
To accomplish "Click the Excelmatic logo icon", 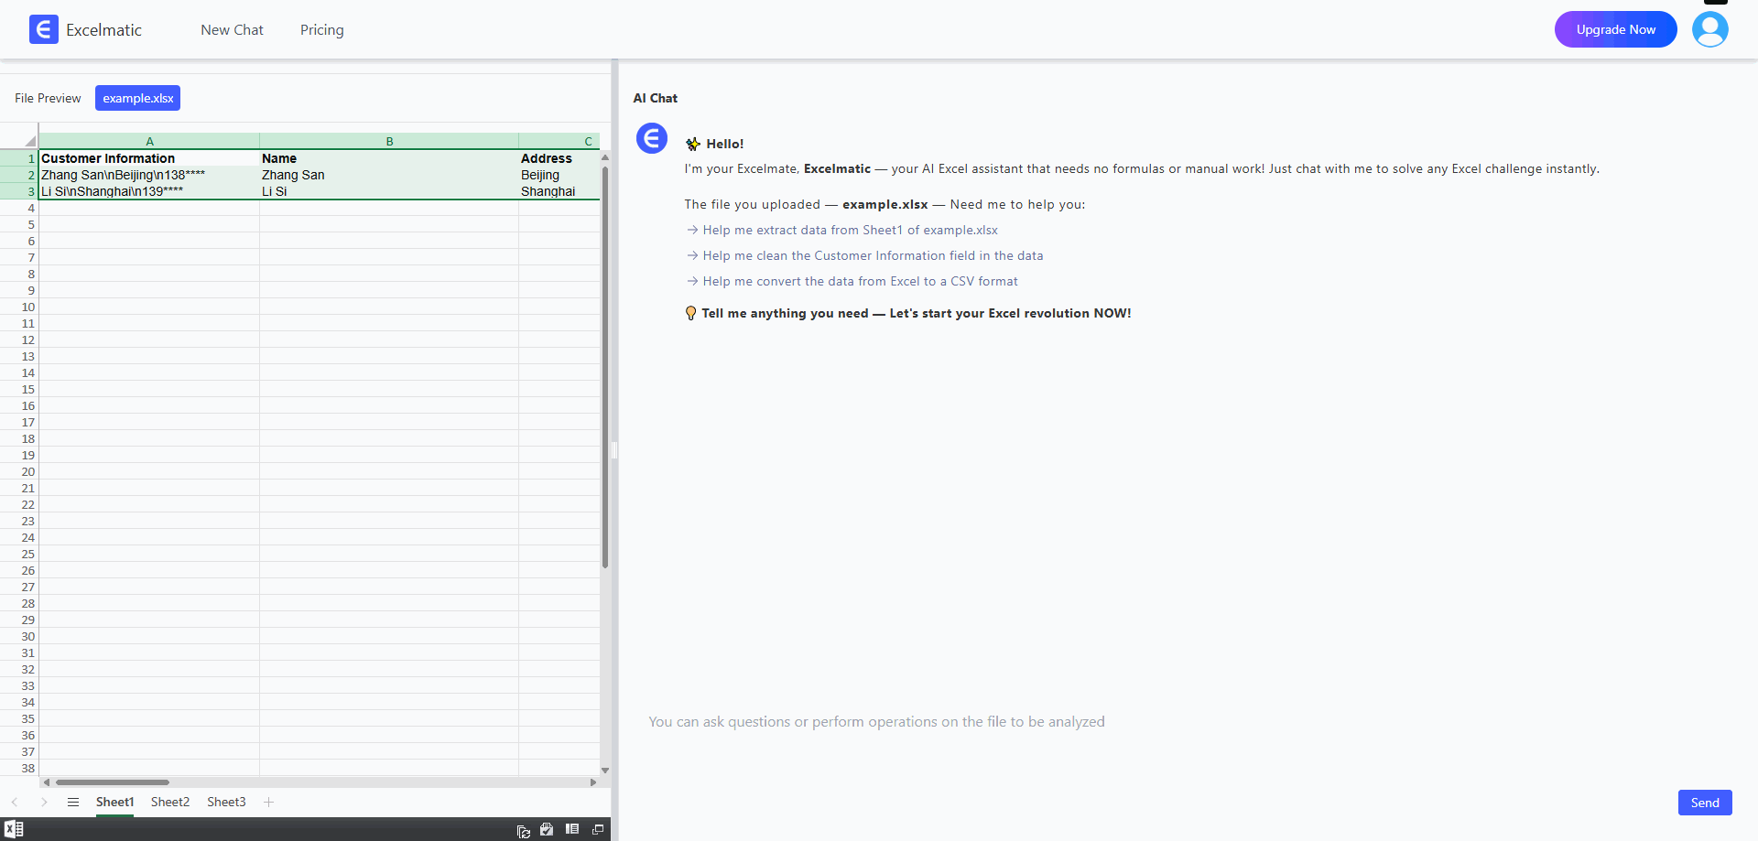I will click(x=43, y=29).
